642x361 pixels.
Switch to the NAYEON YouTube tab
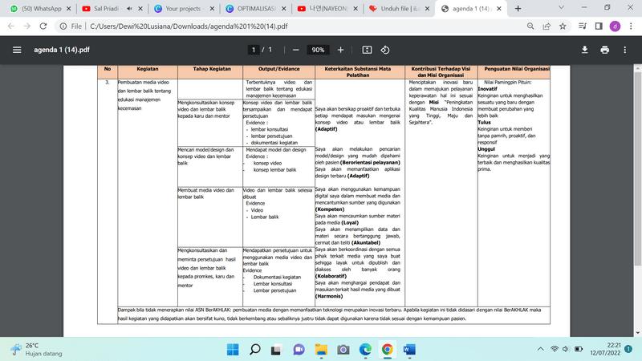click(327, 9)
